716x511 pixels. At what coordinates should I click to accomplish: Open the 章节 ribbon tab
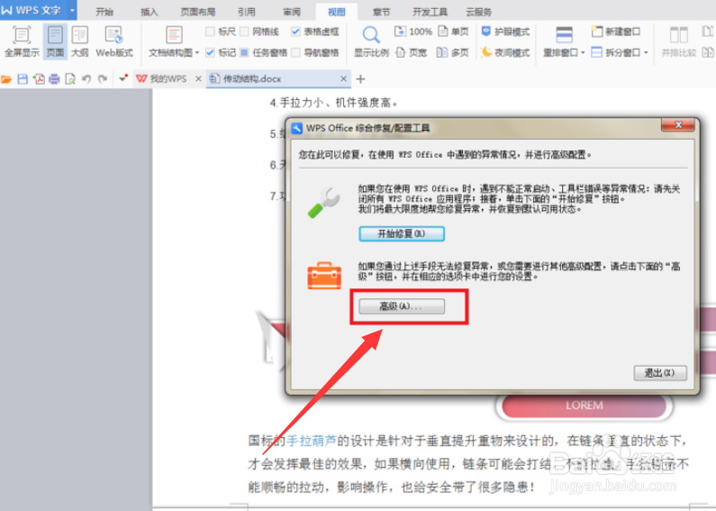click(x=381, y=12)
